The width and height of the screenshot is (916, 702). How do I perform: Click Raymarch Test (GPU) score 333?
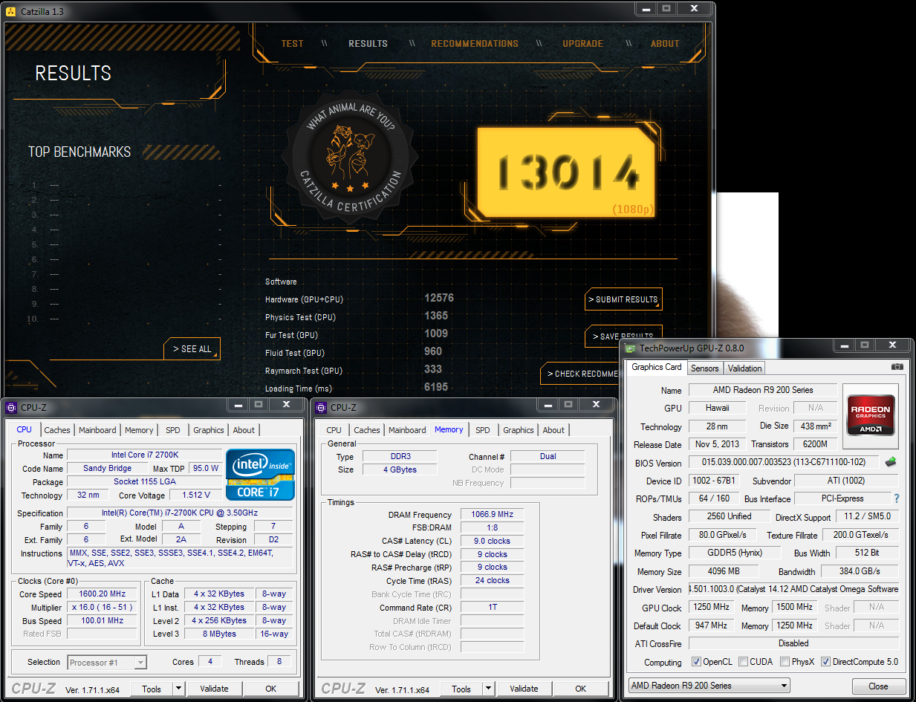coord(433,369)
